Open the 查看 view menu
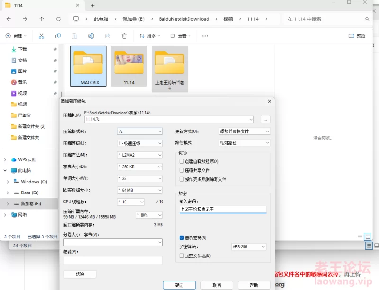 (x=180, y=36)
